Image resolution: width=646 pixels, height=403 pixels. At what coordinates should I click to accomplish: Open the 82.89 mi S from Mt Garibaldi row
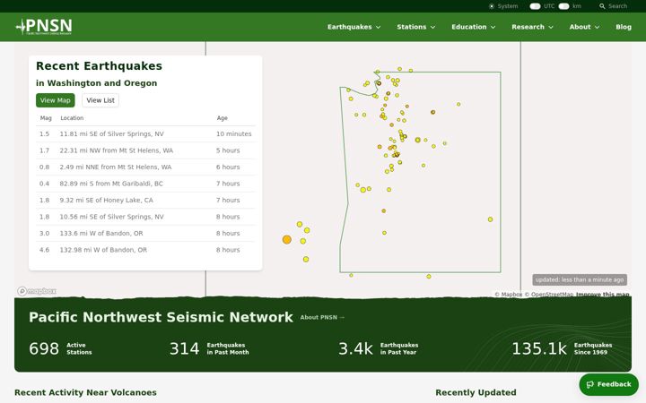pos(145,184)
